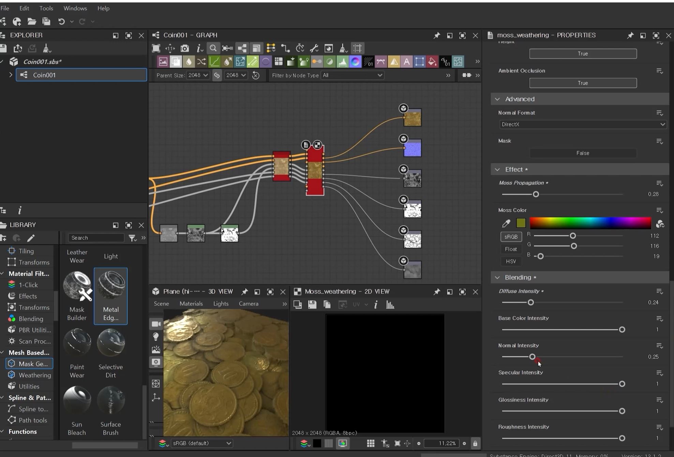Select the HSV color mode button
This screenshot has width=674, height=457.
pyautogui.click(x=511, y=261)
